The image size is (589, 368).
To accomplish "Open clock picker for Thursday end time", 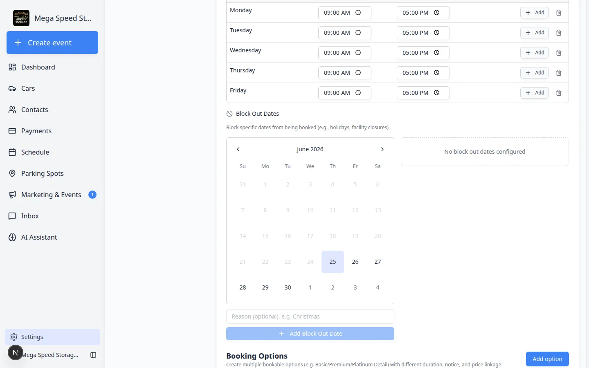I will tap(436, 73).
